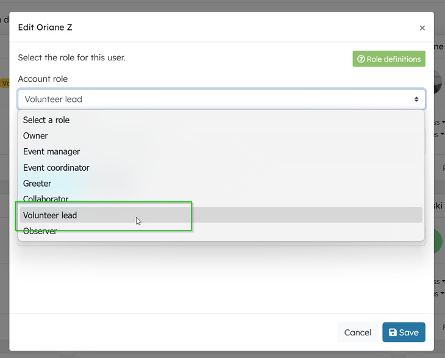Click the 'Edit Oriane Z' dialog title
Viewport: 445px width, 358px height.
point(45,27)
